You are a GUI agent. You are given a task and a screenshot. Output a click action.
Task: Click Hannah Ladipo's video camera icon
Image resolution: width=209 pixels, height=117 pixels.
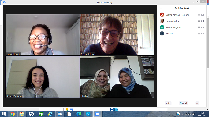tap(203, 21)
